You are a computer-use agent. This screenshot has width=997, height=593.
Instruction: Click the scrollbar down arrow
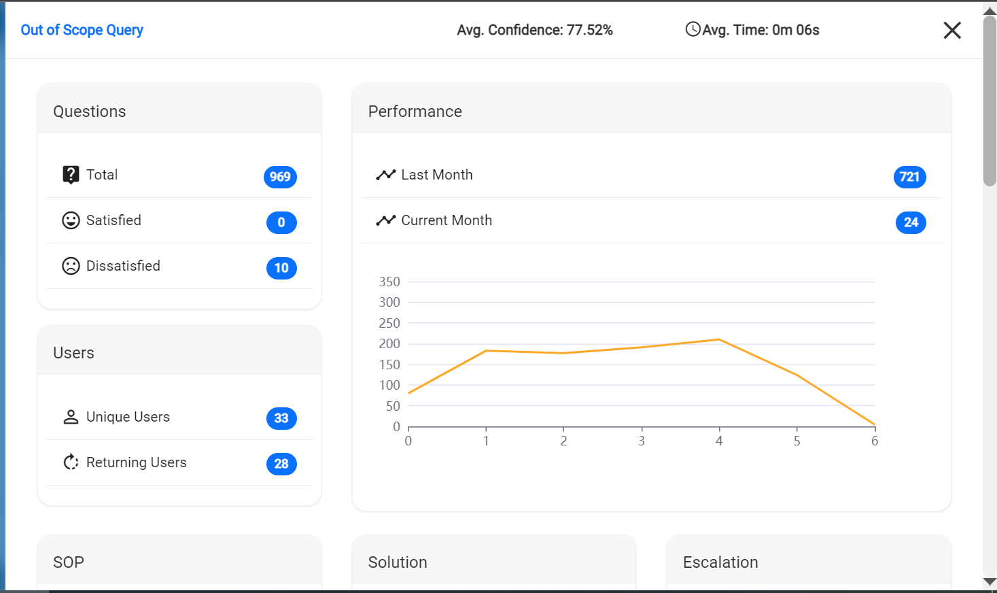[990, 582]
